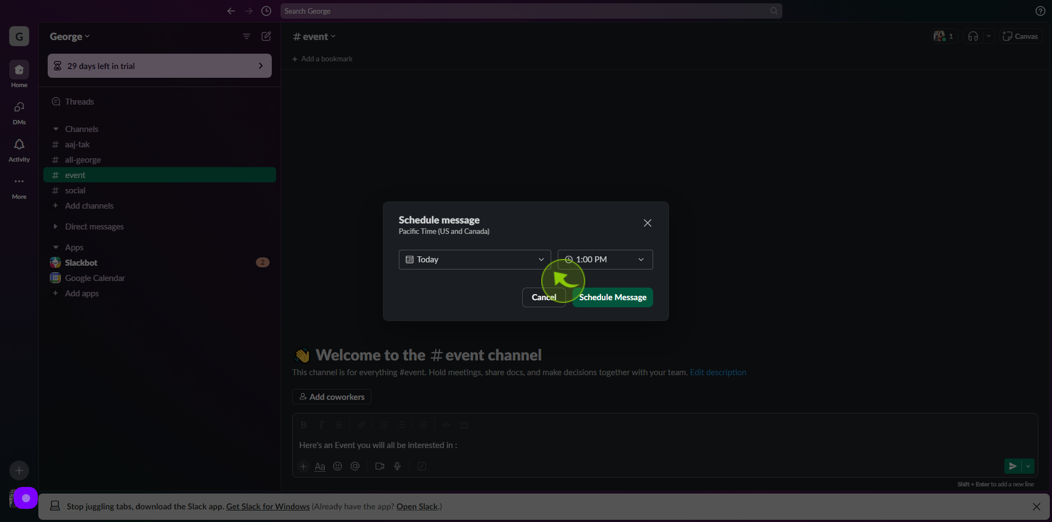Open the help question mark icon

click(x=1040, y=11)
